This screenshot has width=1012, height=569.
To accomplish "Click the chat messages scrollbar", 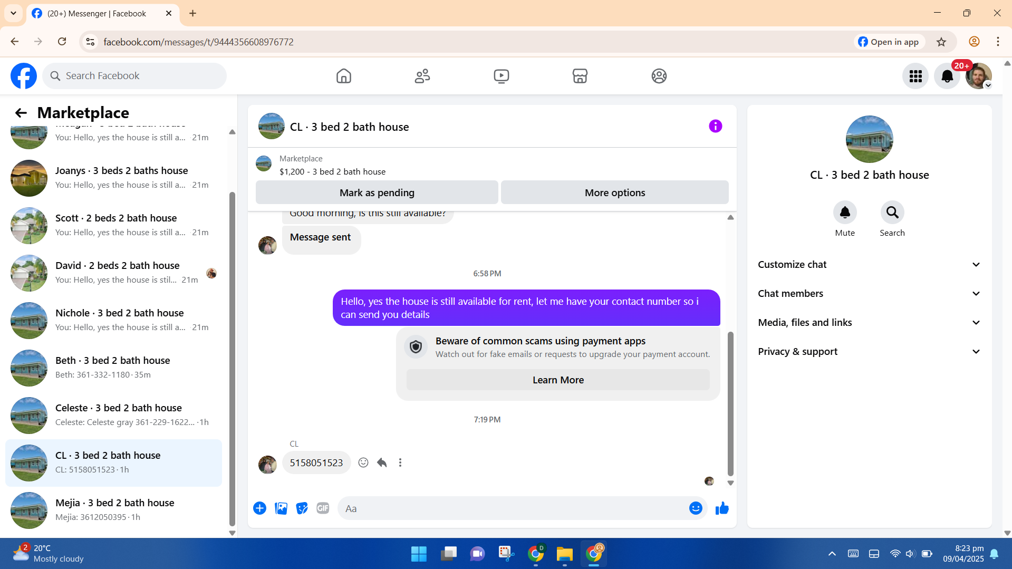I will (730, 403).
